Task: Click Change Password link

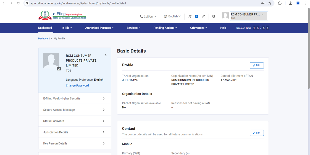Action: (77, 86)
